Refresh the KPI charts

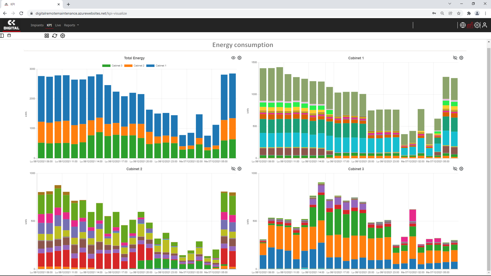click(55, 36)
